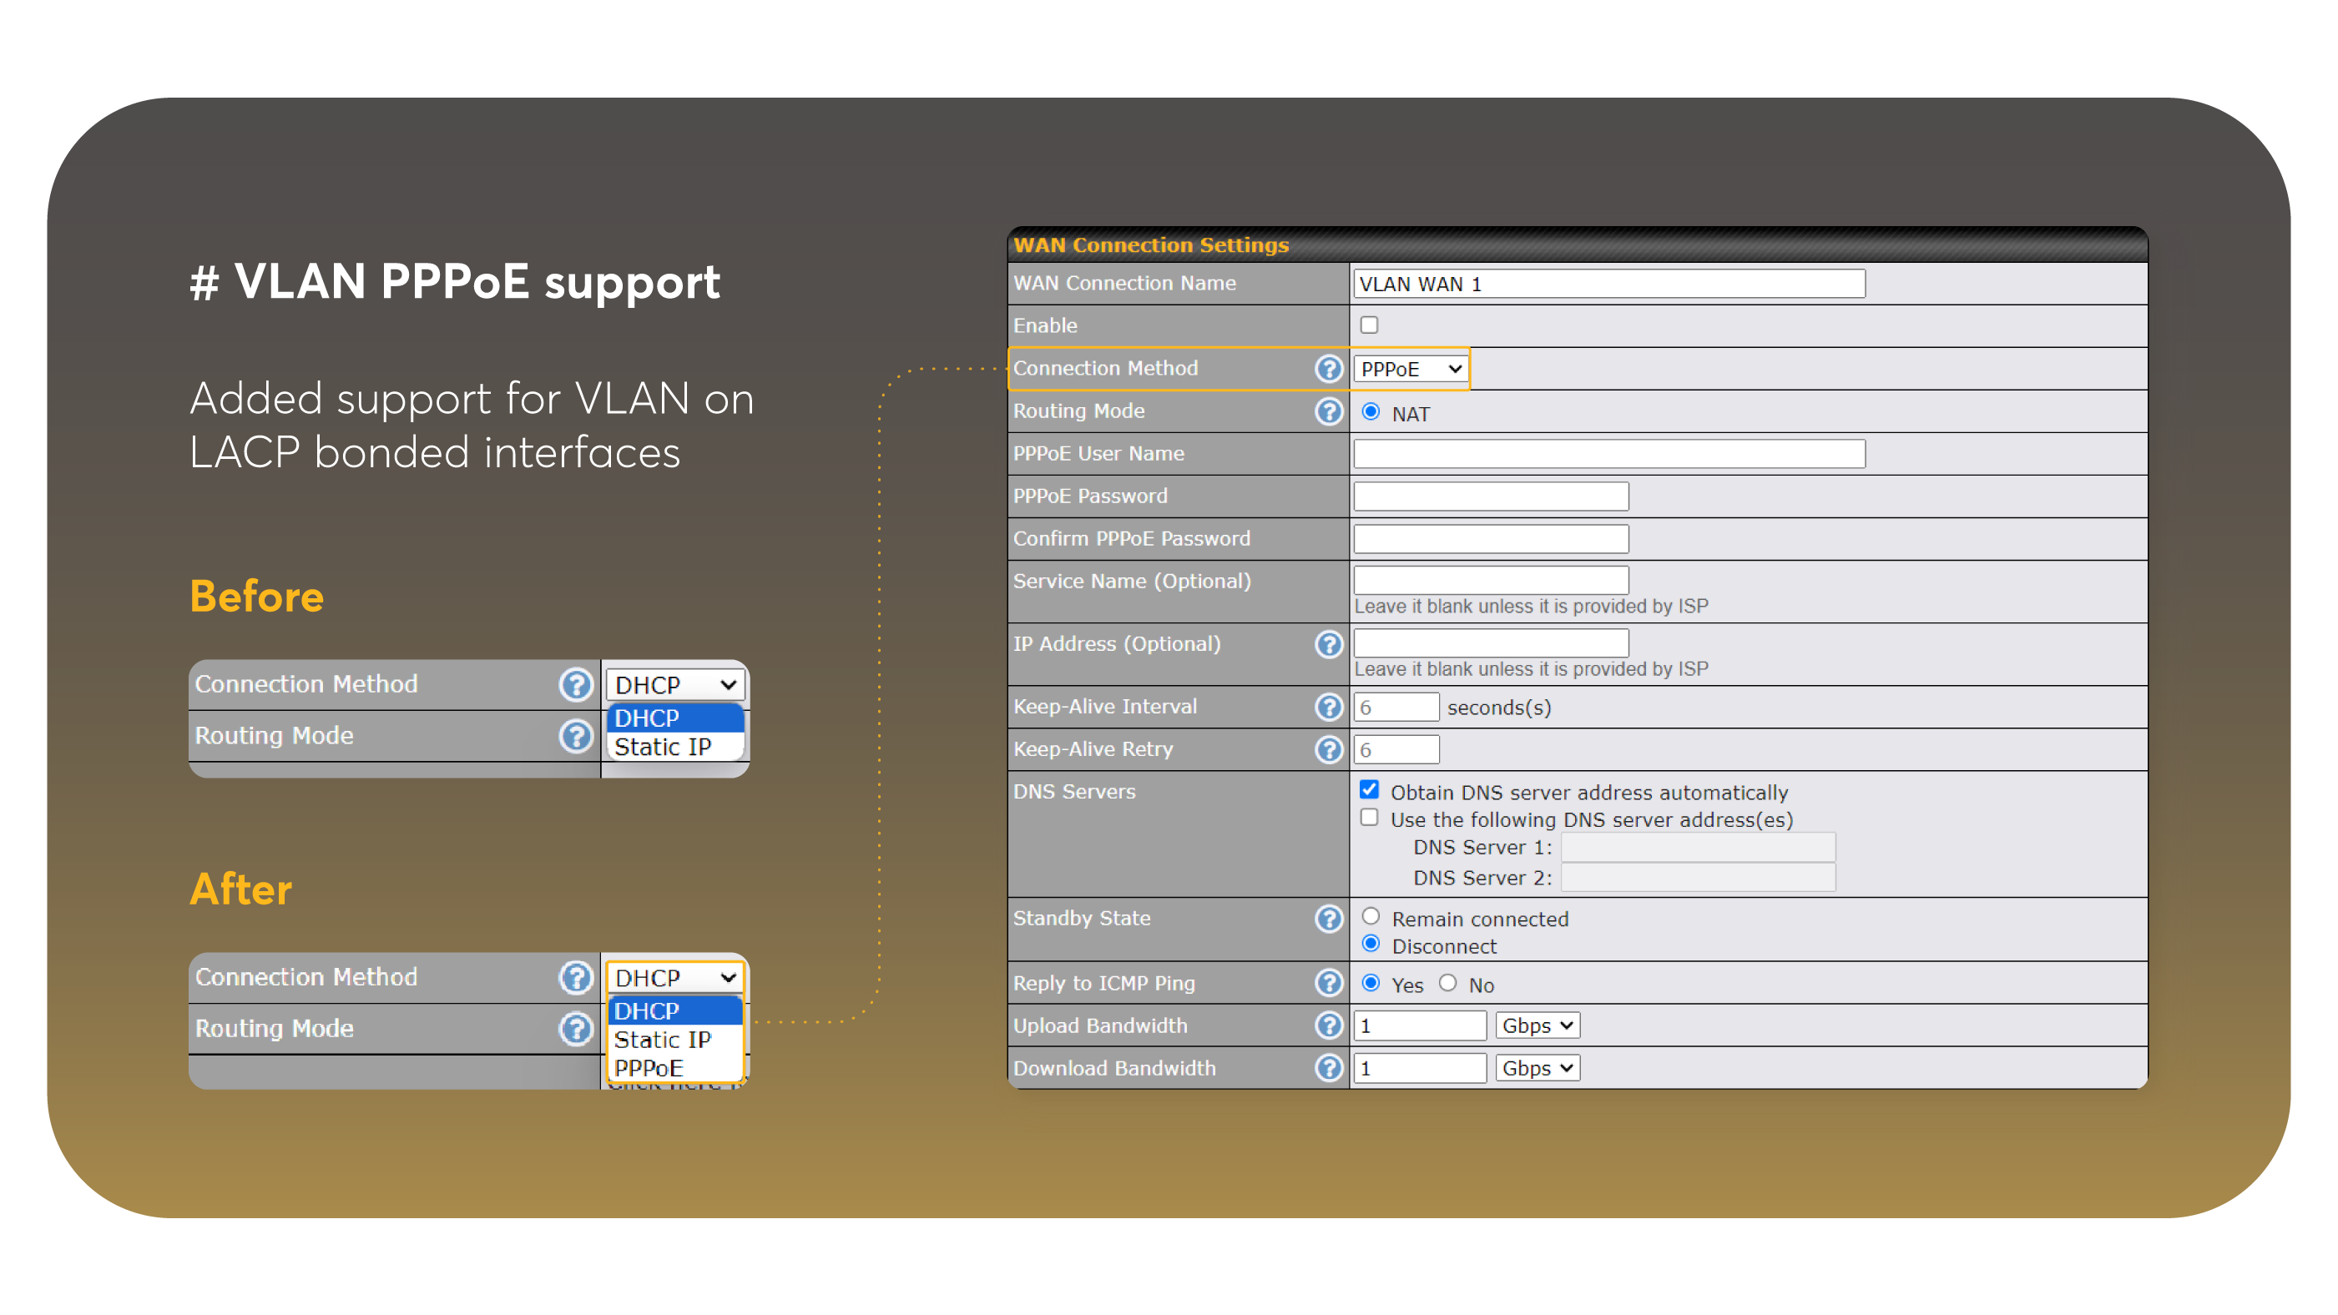This screenshot has width=2338, height=1315.
Task: Select the Remain connected radio button
Action: click(x=1371, y=917)
